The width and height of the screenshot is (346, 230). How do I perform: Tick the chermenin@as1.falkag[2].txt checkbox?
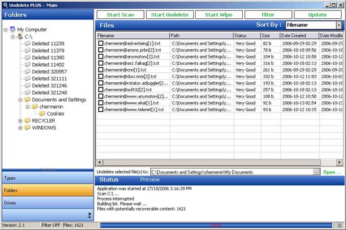[101, 63]
